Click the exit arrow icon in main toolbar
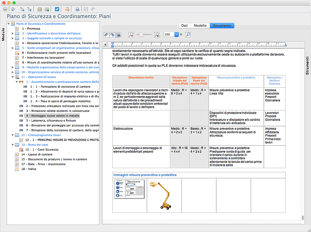Viewport: 311px width, 232px height. click(13, 9)
